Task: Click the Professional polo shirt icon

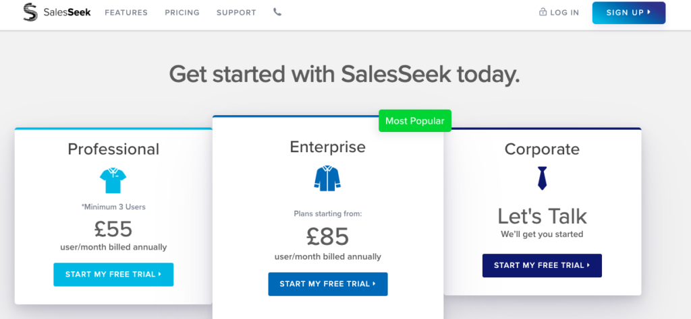Action: [x=113, y=180]
